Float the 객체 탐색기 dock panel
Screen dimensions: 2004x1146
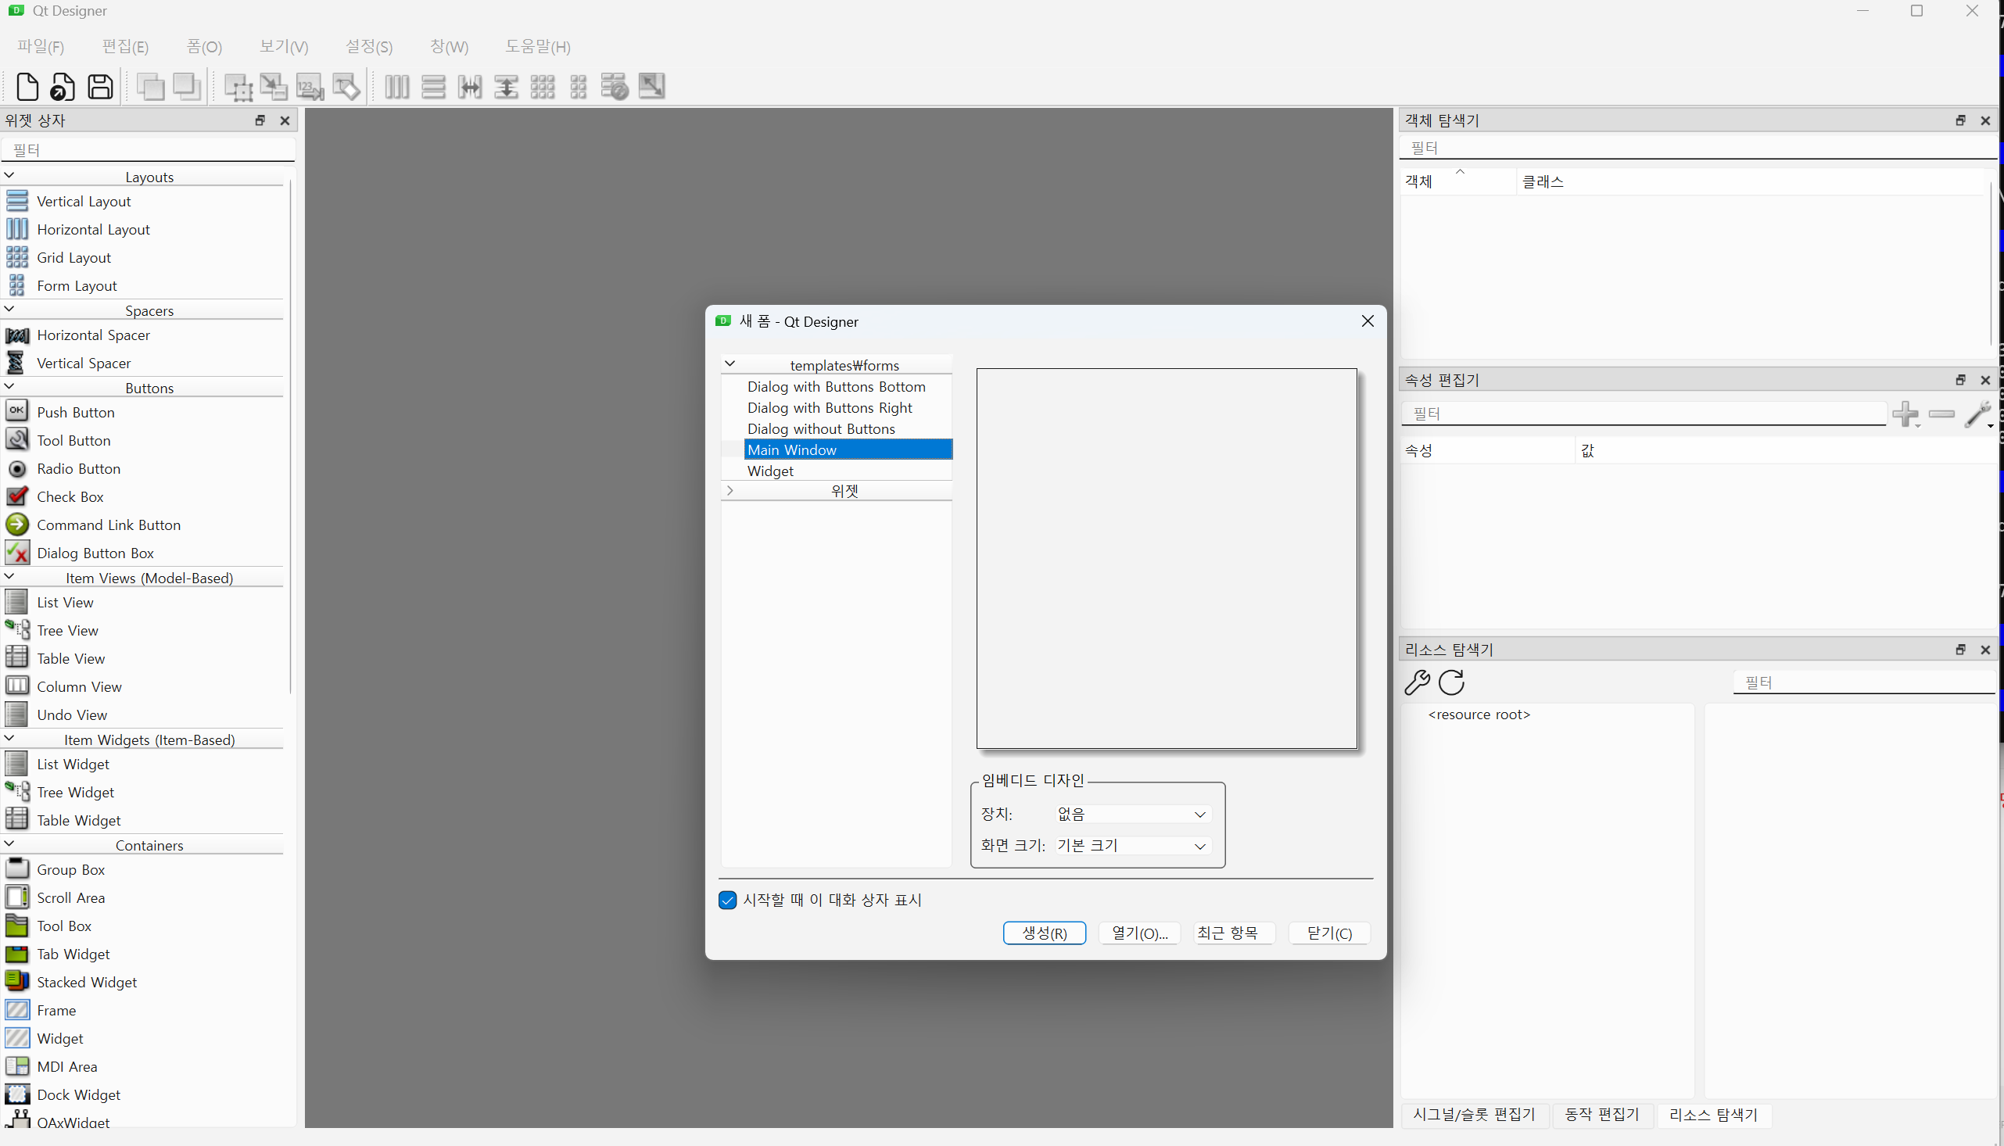click(x=1961, y=120)
